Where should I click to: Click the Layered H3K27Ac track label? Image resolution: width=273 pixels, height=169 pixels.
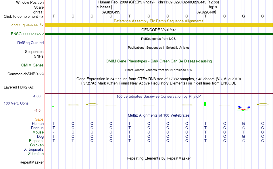click(x=19, y=87)
